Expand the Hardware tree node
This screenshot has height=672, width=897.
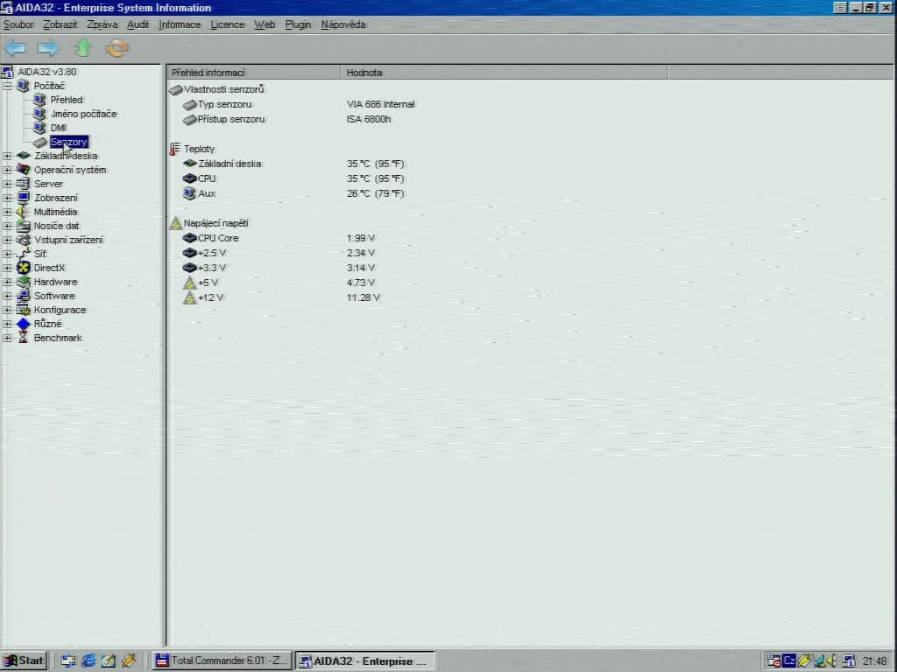coord(7,282)
